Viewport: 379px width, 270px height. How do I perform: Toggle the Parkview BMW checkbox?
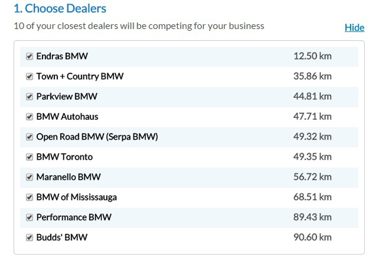[x=30, y=97]
